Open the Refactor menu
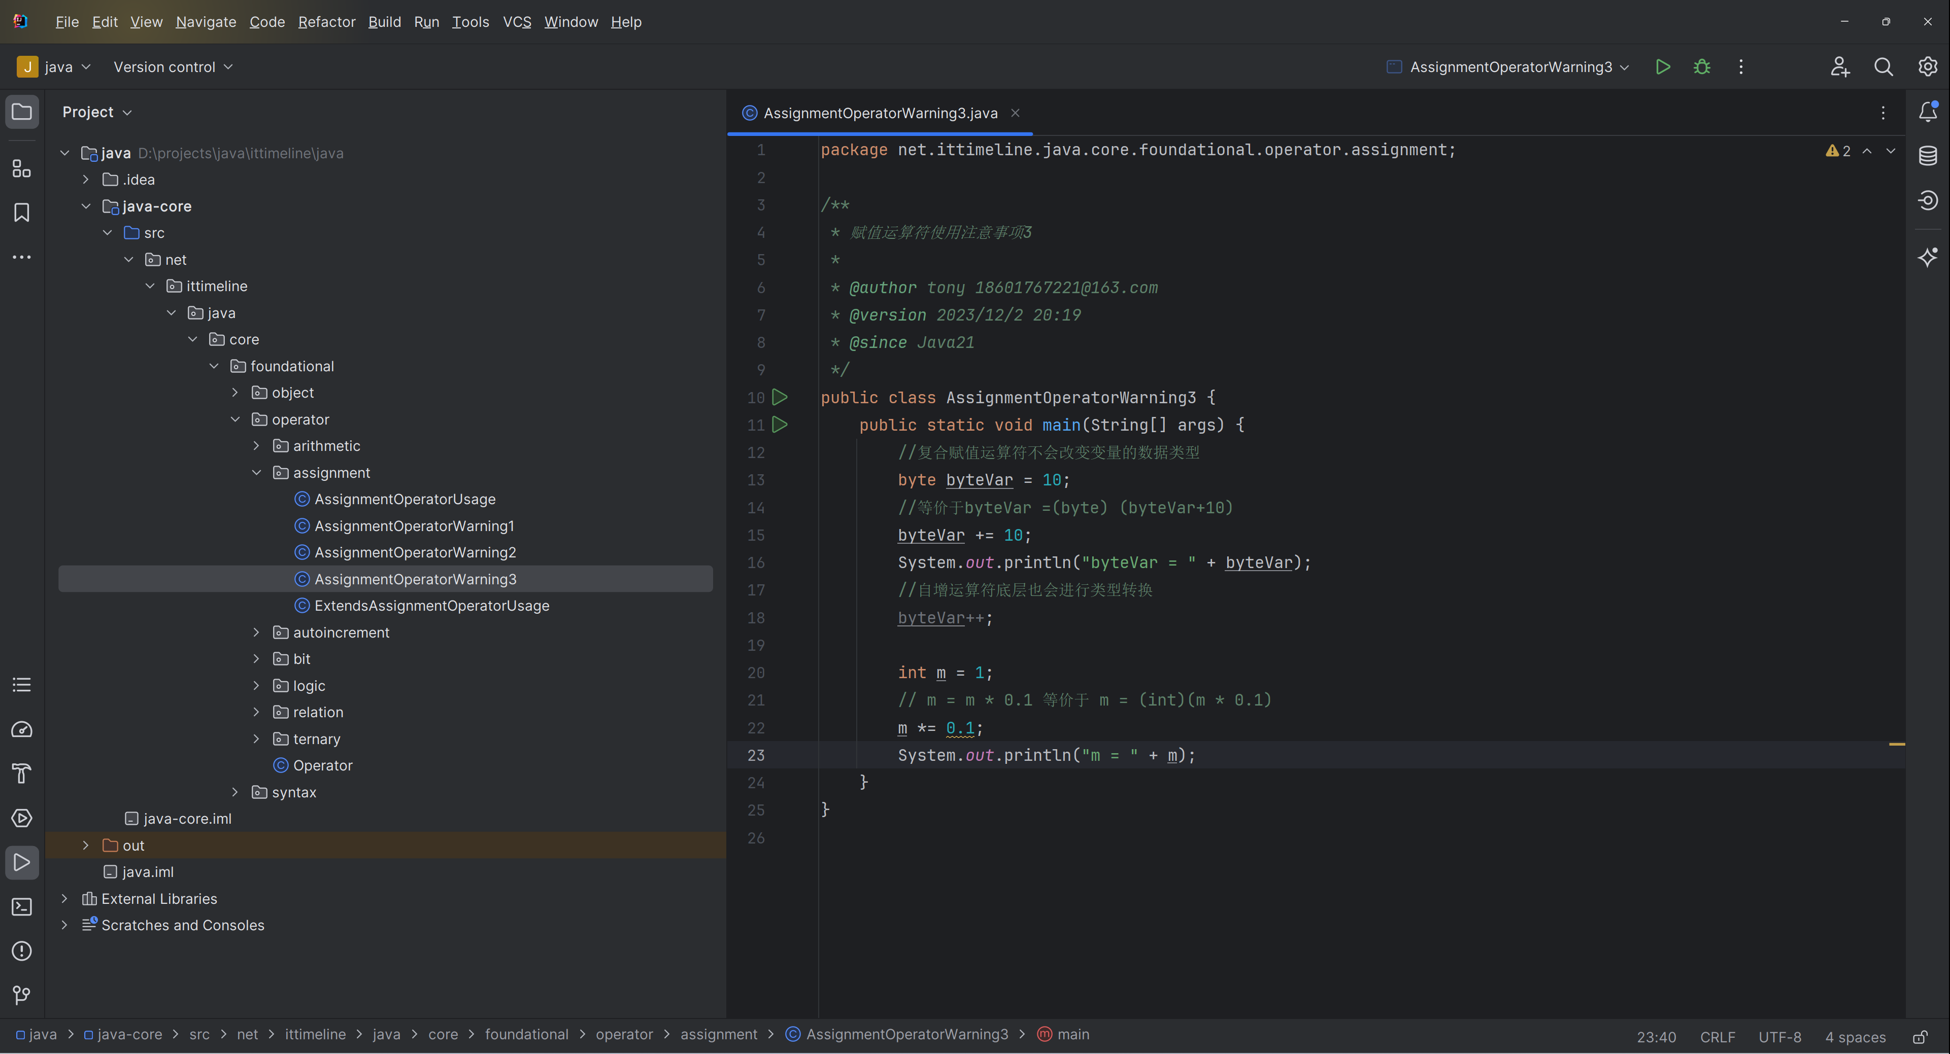 coord(326,22)
